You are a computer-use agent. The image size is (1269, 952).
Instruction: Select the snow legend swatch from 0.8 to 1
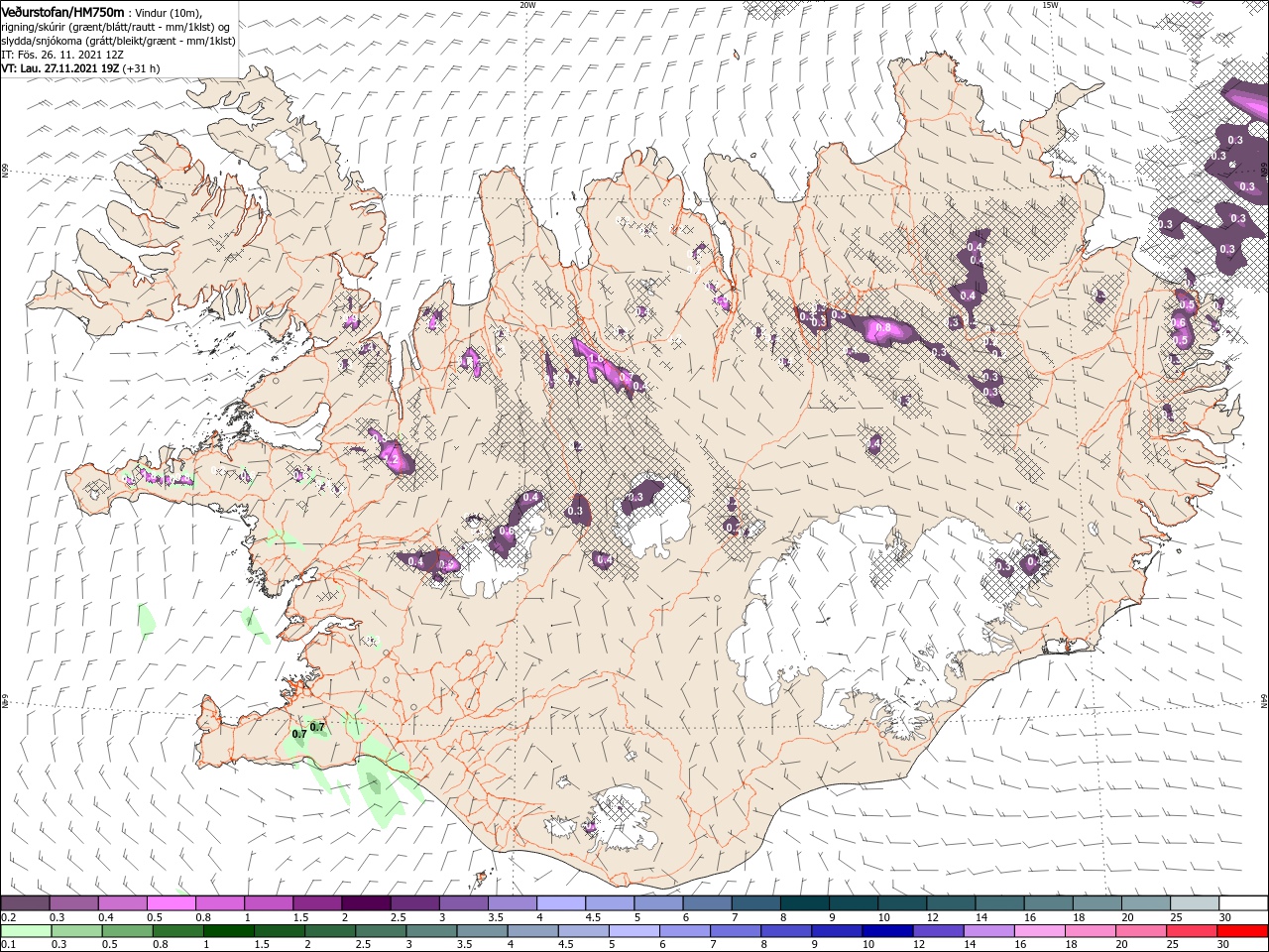click(x=220, y=902)
